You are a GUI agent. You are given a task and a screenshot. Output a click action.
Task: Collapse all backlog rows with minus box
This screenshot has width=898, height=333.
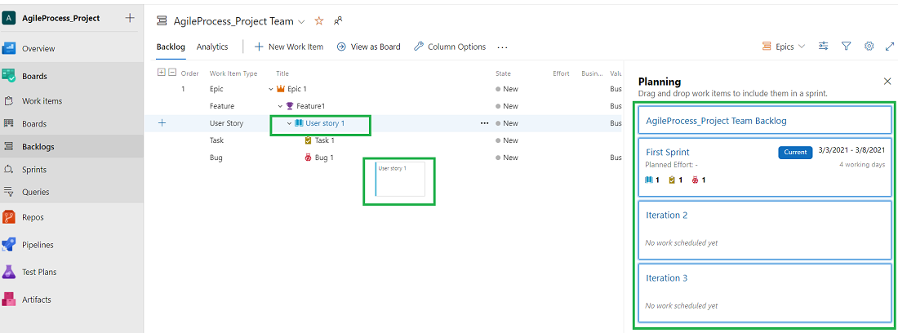click(x=171, y=73)
